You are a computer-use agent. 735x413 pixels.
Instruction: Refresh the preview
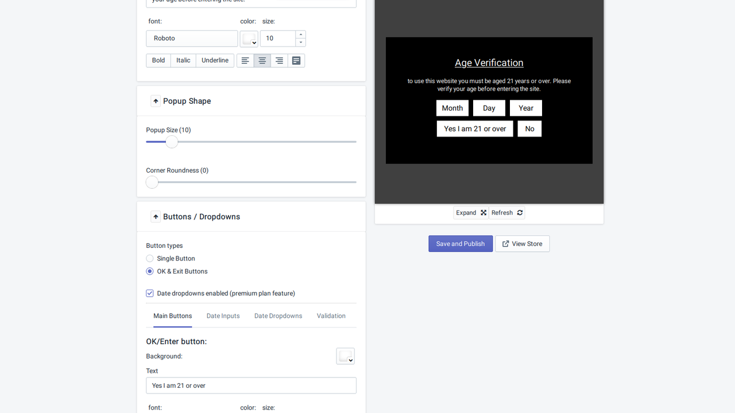[x=507, y=213]
